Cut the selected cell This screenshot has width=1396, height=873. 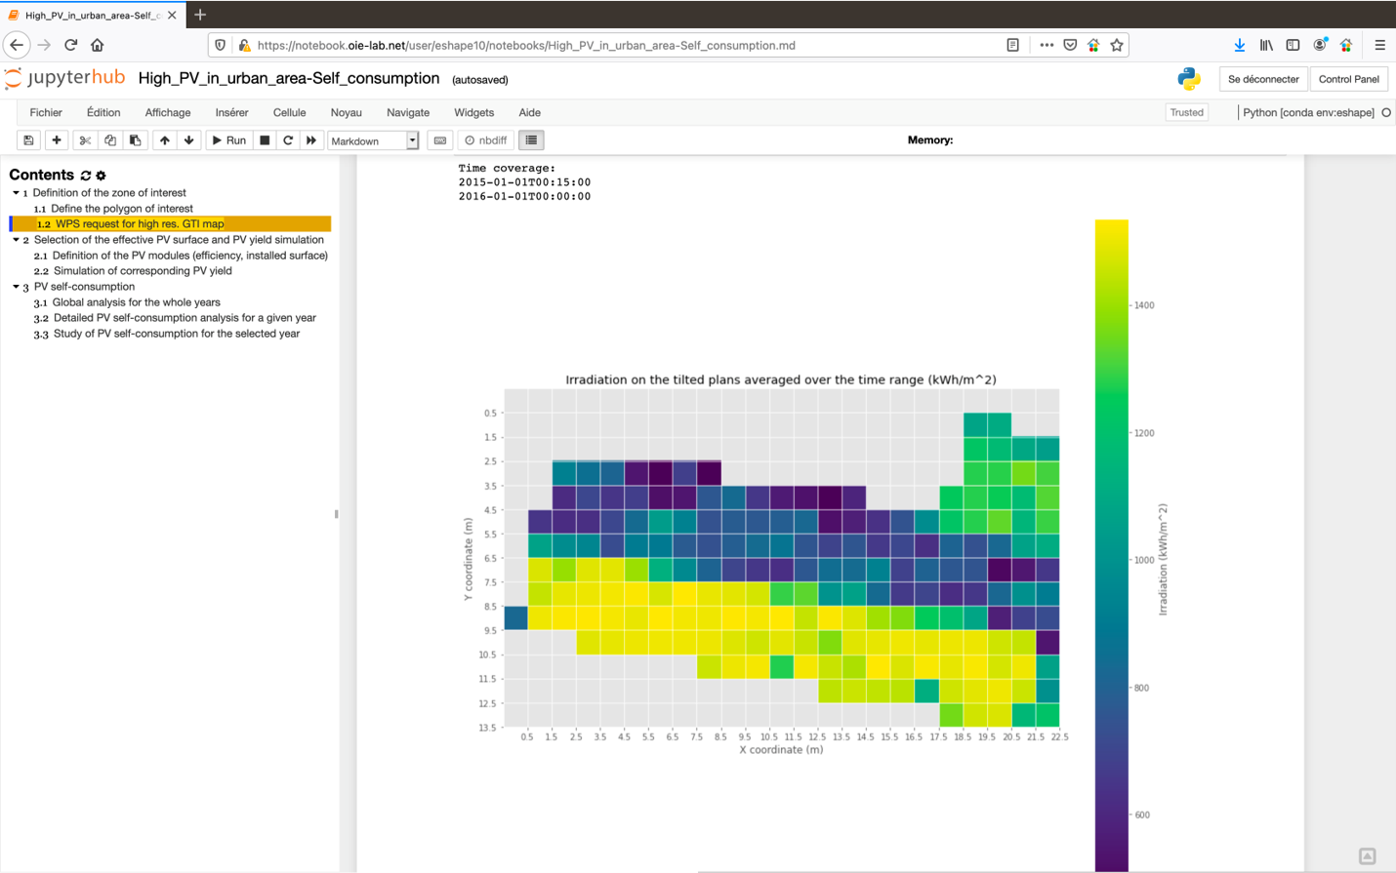pyautogui.click(x=83, y=139)
